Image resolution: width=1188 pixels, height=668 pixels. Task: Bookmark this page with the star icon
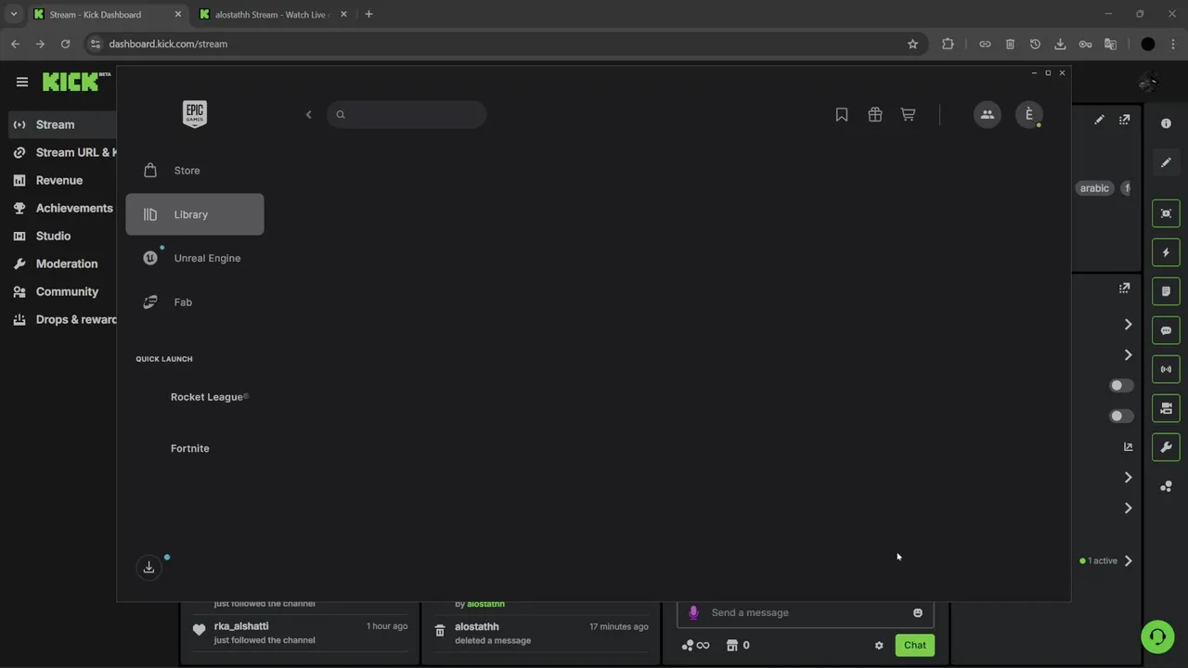coord(912,44)
